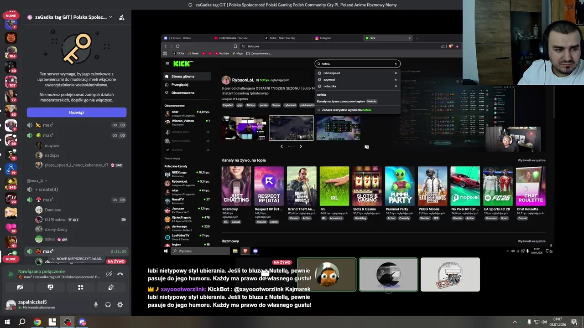The width and height of the screenshot is (584, 328).
Task: Open server icon with 107 badge
Action: point(10,82)
